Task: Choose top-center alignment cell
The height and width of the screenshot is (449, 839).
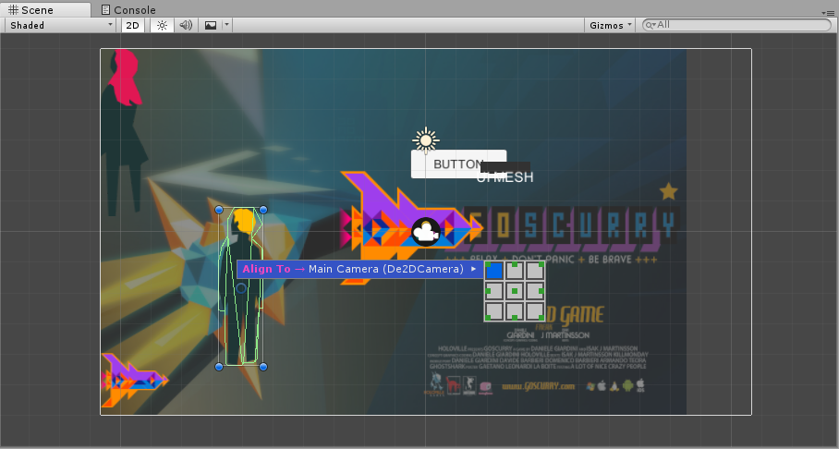Action: click(x=514, y=271)
